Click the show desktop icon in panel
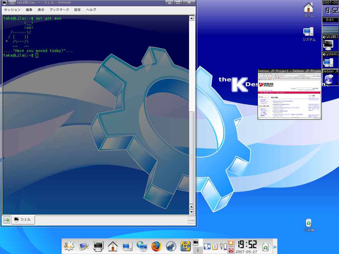This screenshot has width=339, height=254. 207,246
